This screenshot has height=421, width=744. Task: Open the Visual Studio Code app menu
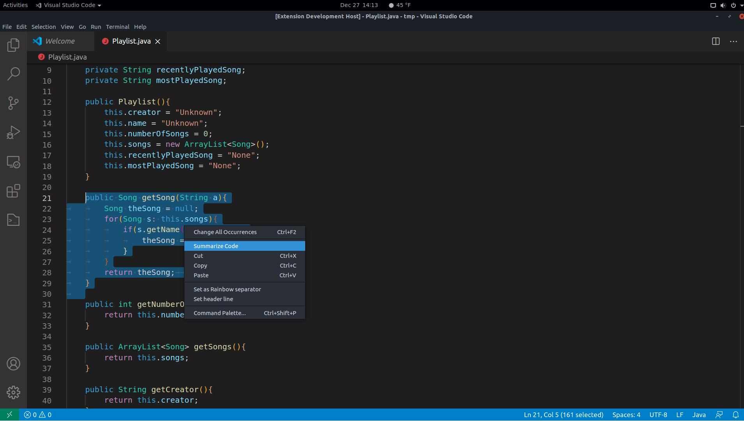(x=69, y=5)
